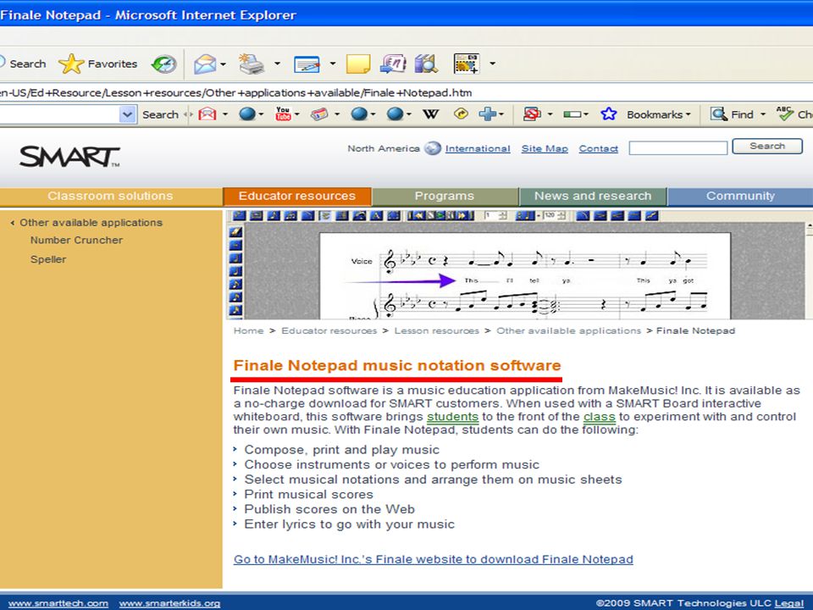The height and width of the screenshot is (610, 813).
Task: Click Other available applications breadcrumb link
Action: pos(569,330)
